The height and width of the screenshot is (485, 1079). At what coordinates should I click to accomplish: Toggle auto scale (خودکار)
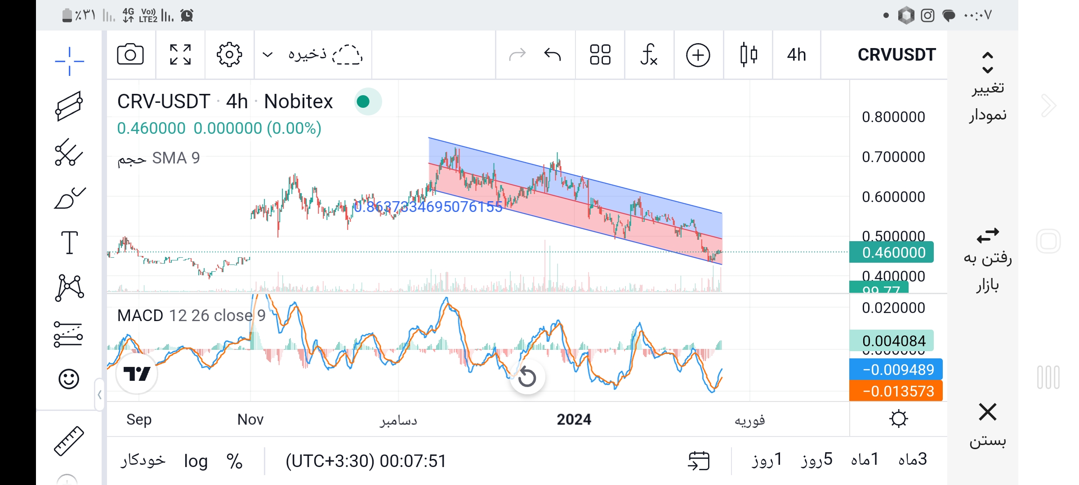143,460
